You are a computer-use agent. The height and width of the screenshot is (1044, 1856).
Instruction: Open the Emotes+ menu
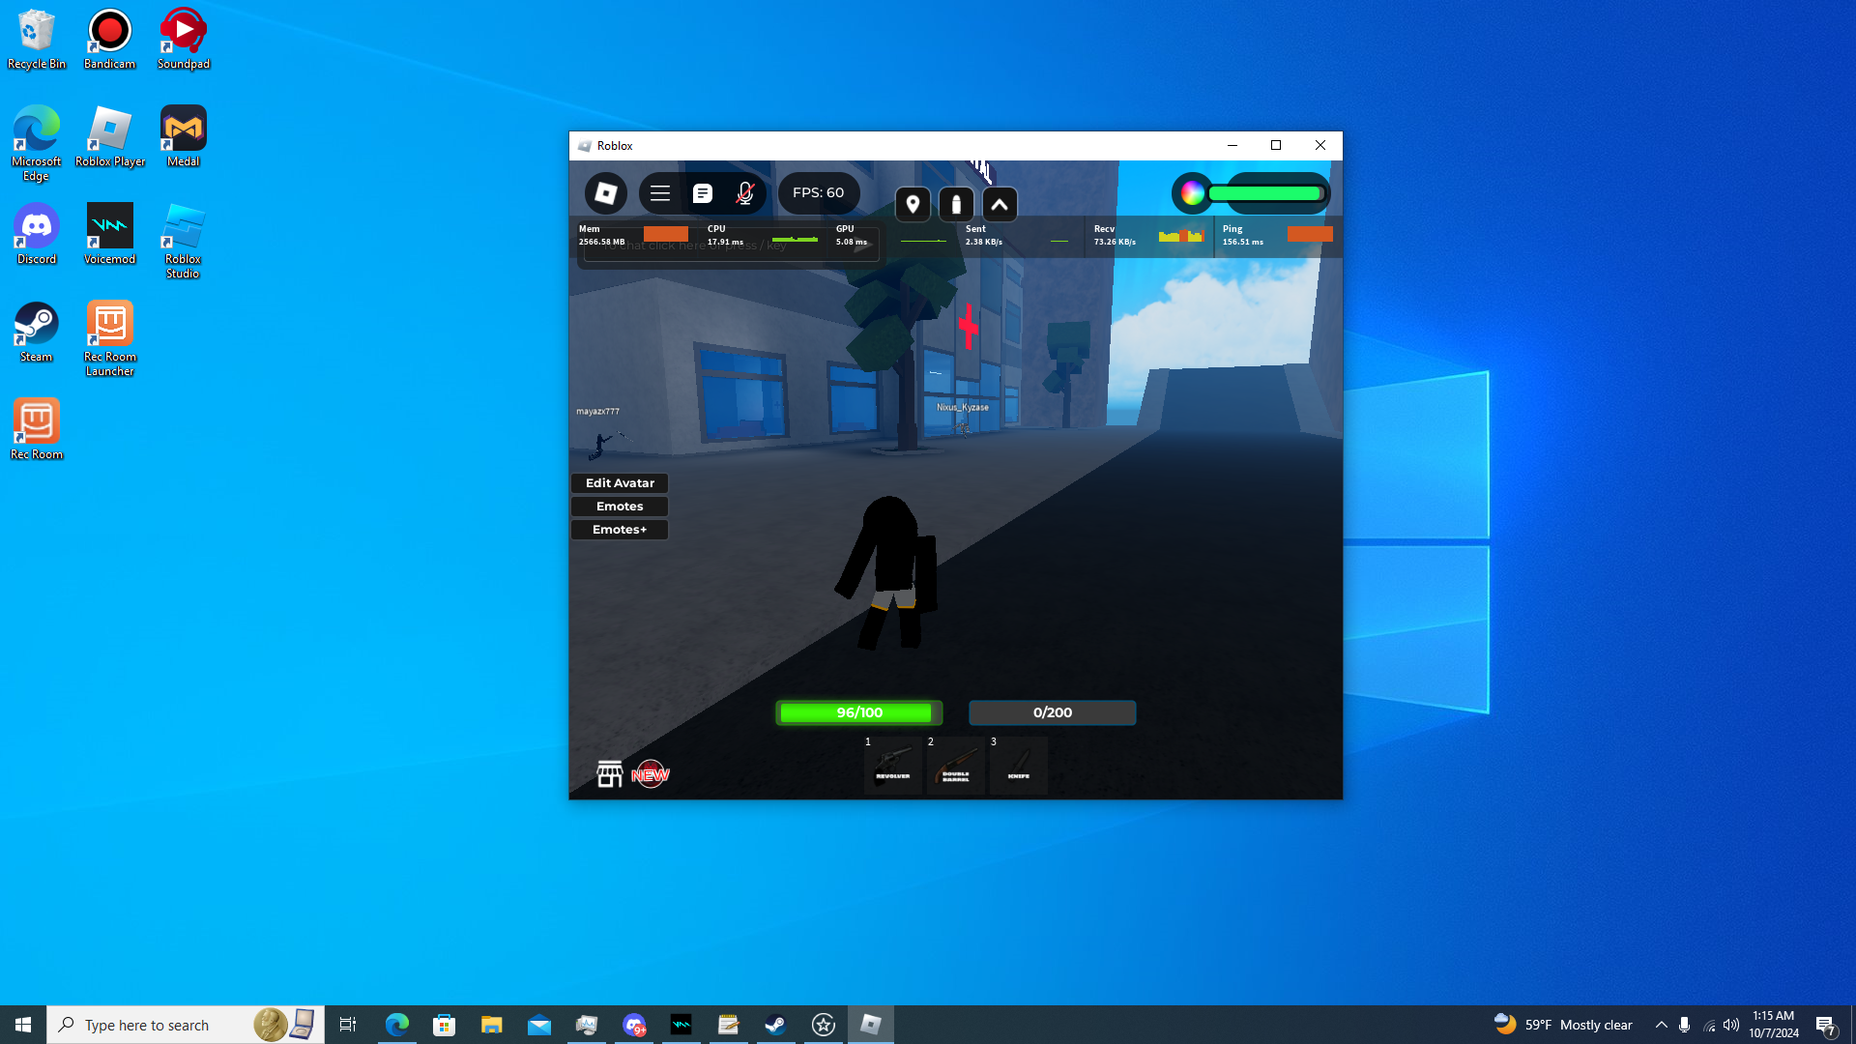[x=620, y=530]
